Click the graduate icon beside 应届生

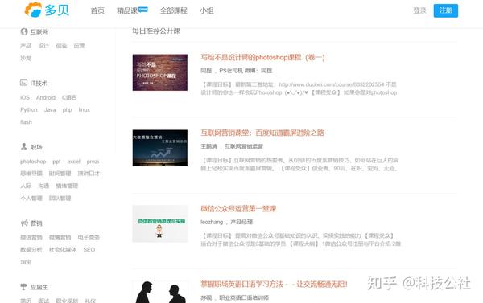click(23, 287)
